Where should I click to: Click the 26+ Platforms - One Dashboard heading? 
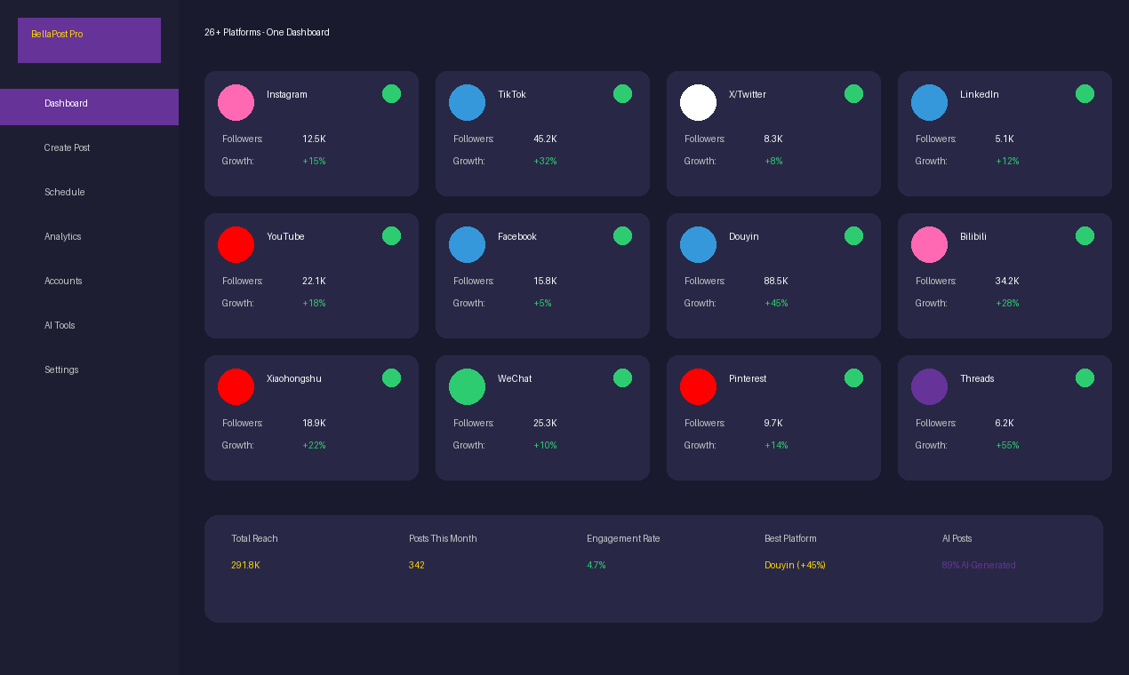[x=267, y=32]
